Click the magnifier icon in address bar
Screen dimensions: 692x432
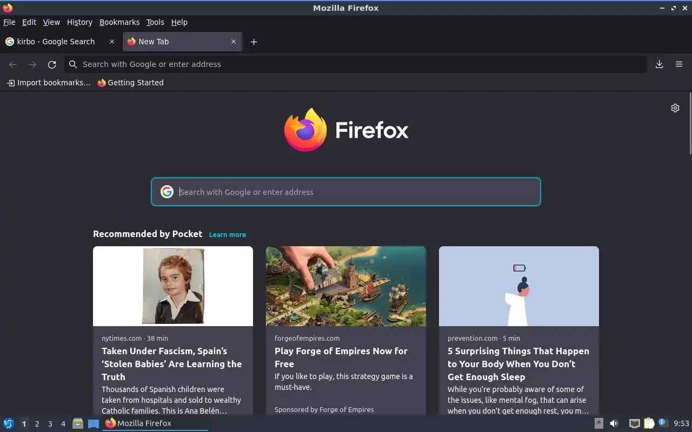[73, 64]
